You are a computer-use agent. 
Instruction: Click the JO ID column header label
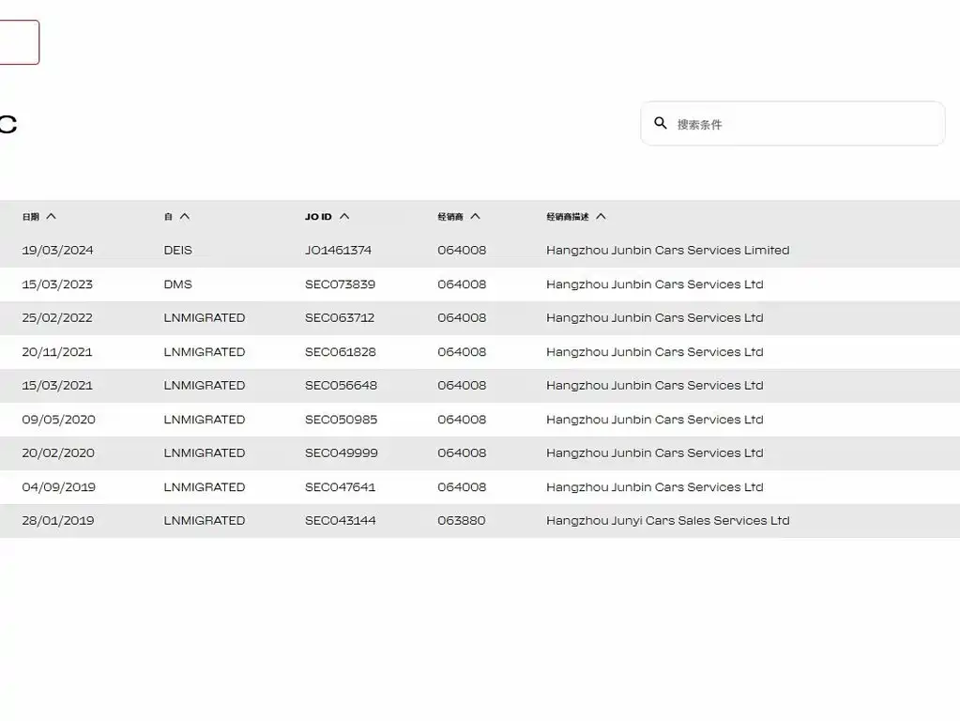click(x=318, y=216)
